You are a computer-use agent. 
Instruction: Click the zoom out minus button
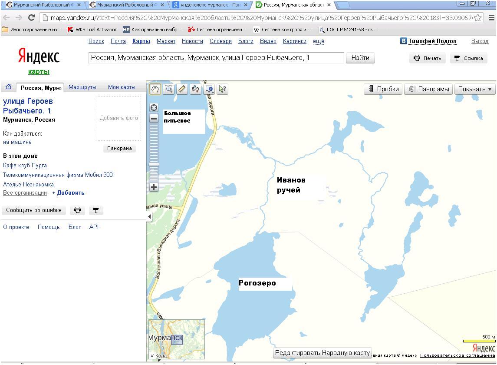click(x=154, y=119)
